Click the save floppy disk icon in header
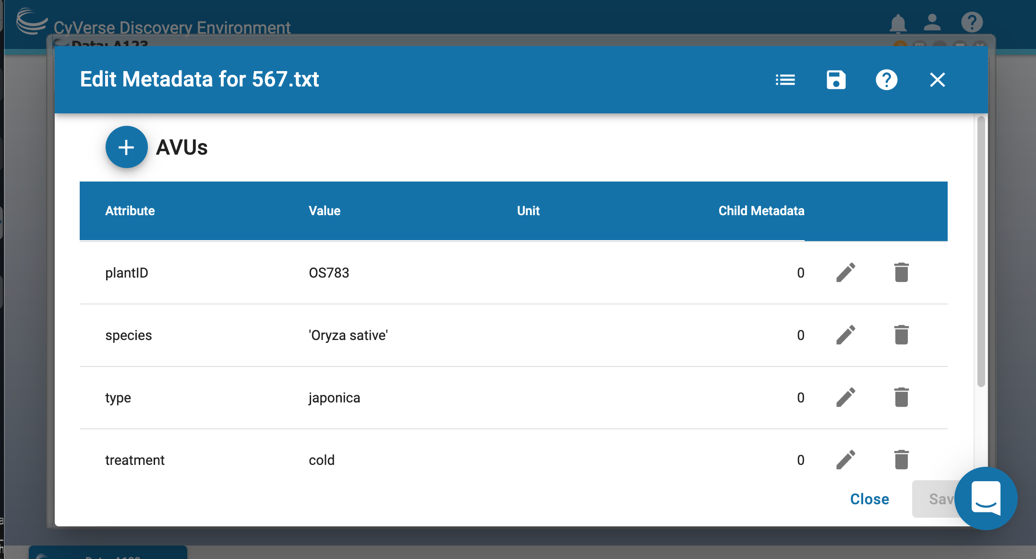This screenshot has height=559, width=1036. tap(836, 80)
